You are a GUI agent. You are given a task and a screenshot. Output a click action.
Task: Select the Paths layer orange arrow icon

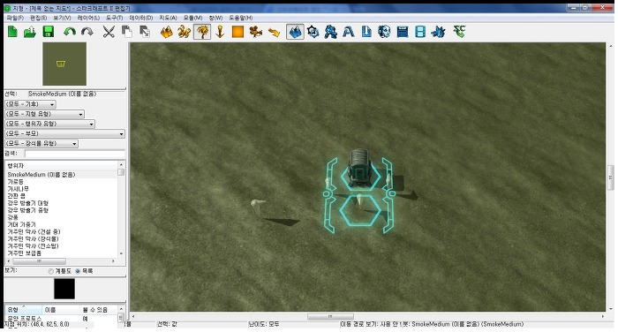pyautogui.click(x=274, y=32)
